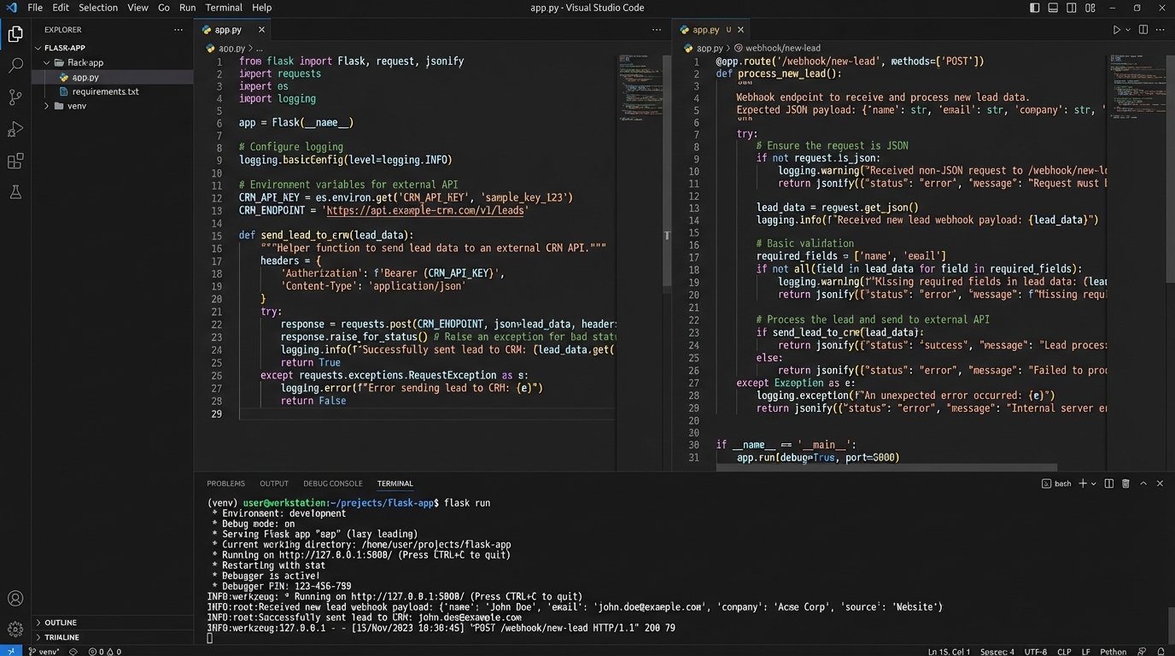Screen dimensions: 1175x656
Task: Open the new terminal launch profile dropdown
Action: click(1095, 483)
